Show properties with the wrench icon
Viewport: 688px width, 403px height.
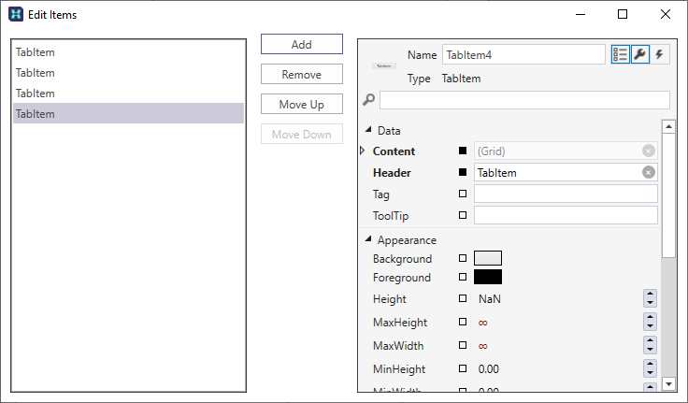(639, 54)
